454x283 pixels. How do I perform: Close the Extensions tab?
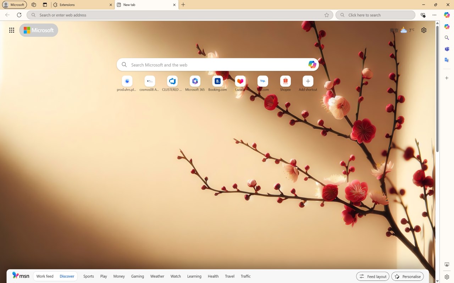[111, 5]
